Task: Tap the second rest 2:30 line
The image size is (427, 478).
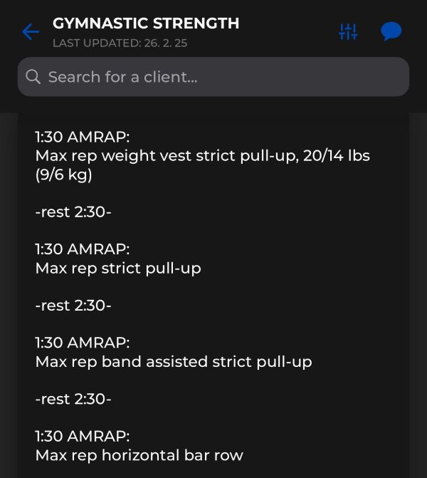Action: (x=73, y=306)
